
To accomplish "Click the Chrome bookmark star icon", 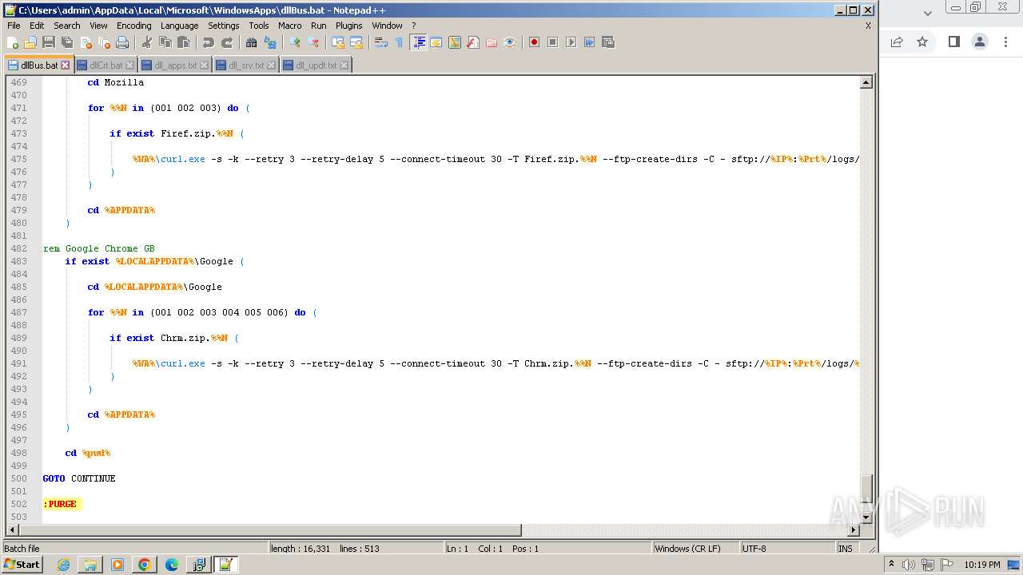I will [x=922, y=42].
